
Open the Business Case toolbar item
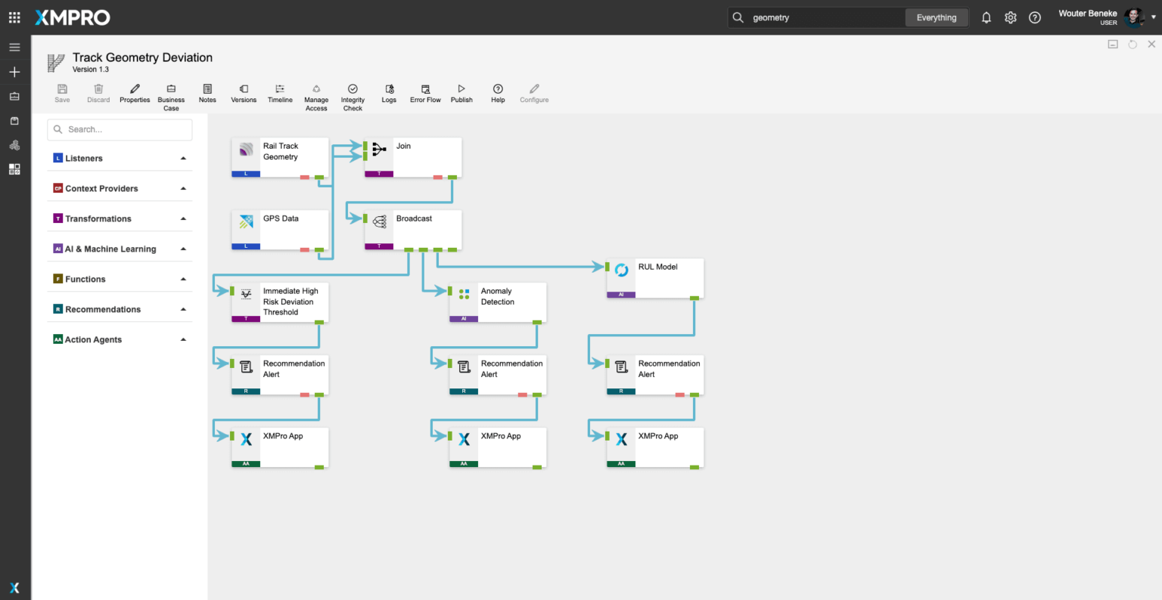tap(171, 94)
